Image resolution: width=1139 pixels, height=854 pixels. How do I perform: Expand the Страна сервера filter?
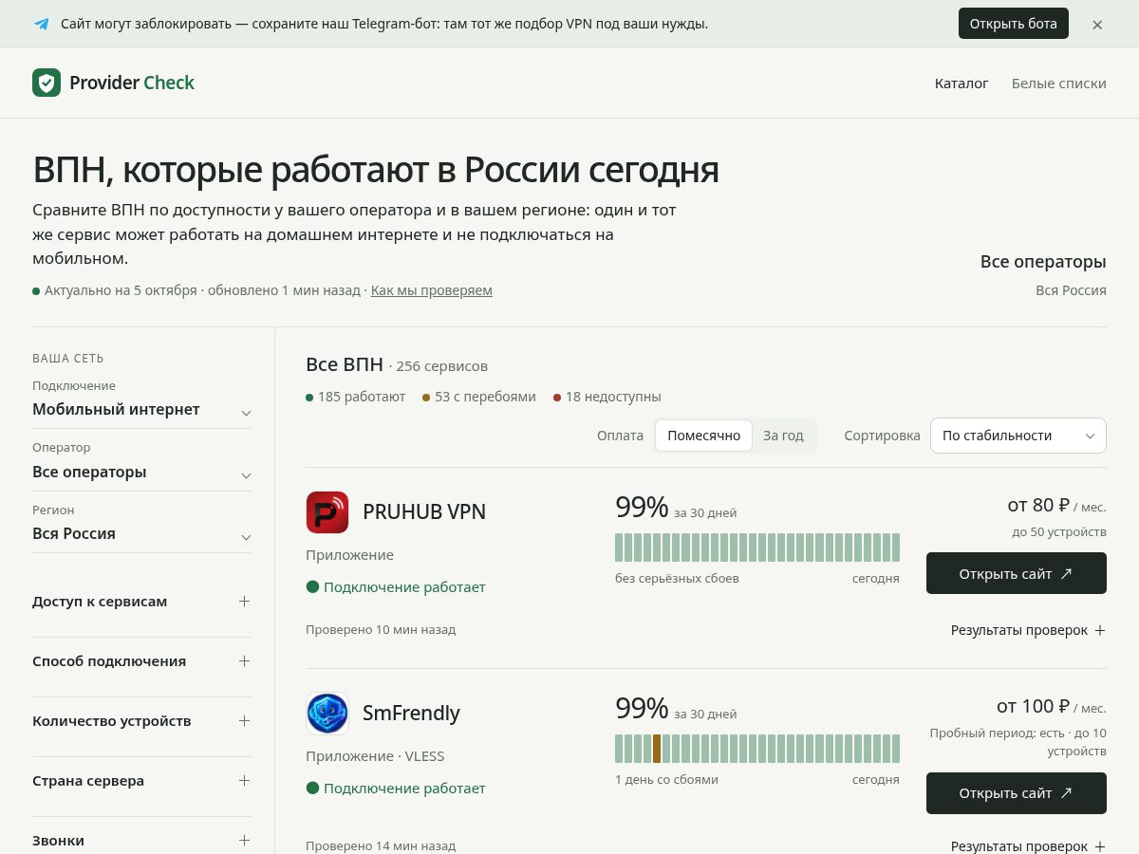[x=142, y=781]
